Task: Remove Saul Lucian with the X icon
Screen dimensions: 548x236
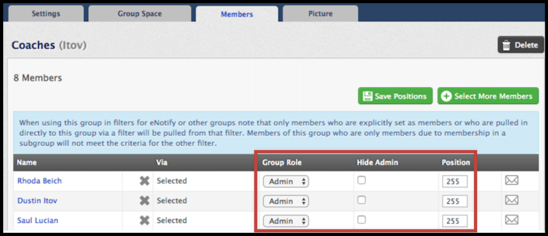Action: point(144,220)
